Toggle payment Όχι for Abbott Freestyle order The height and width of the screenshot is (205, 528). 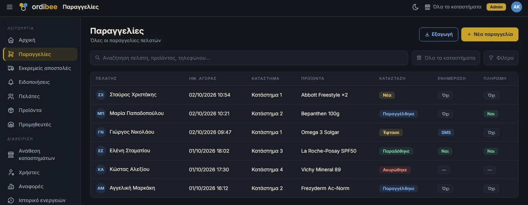[491, 95]
